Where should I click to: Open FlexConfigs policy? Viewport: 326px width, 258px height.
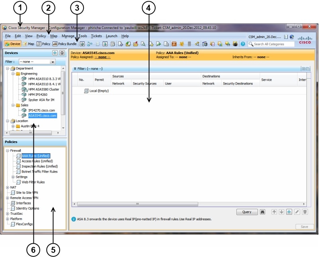24,224
